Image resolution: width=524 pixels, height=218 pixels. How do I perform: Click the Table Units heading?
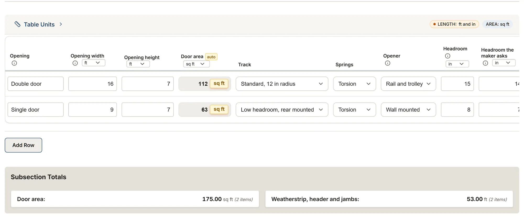[39, 24]
